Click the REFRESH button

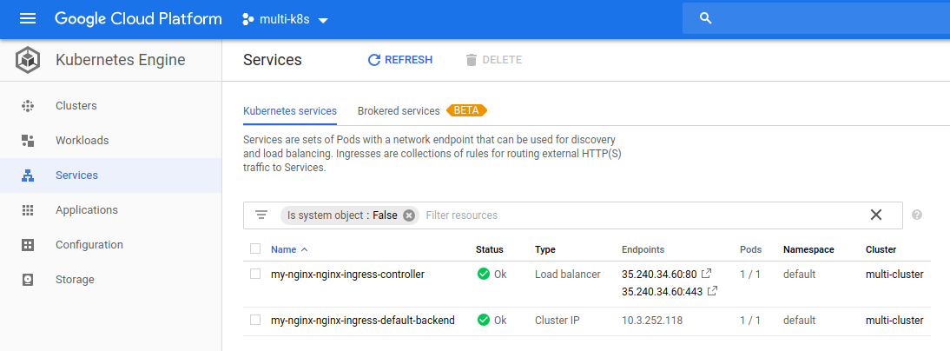coord(399,60)
